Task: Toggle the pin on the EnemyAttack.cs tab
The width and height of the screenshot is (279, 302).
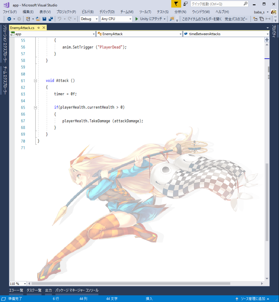Action: coord(38,28)
